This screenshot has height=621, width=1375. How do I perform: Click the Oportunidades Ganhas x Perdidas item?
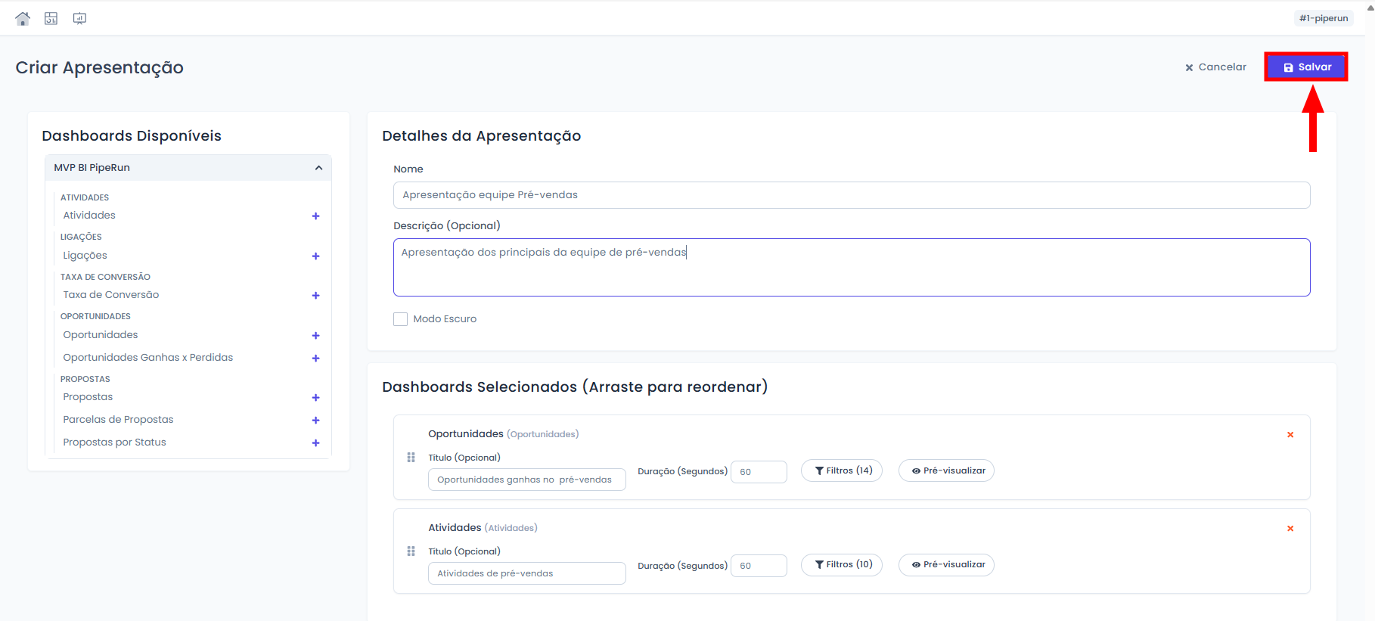(x=148, y=358)
